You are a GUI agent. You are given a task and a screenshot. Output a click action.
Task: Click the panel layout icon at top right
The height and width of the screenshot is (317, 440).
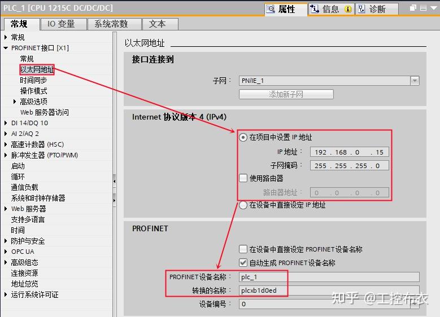424,8
